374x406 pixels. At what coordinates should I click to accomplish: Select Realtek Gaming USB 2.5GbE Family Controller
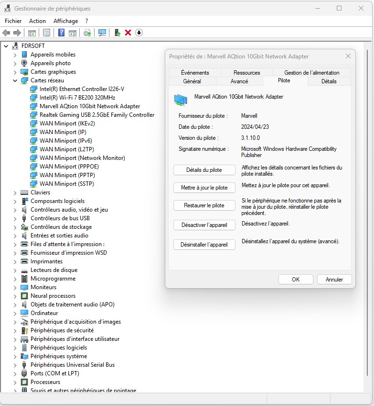(x=96, y=115)
